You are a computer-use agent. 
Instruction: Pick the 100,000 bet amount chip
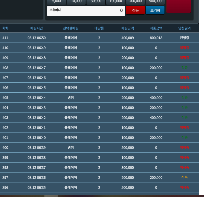click(x=116, y=2)
